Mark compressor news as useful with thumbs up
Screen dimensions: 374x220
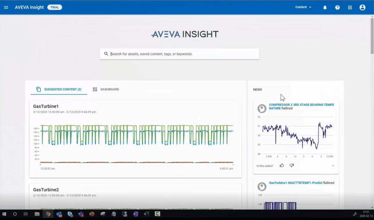pyautogui.click(x=282, y=165)
